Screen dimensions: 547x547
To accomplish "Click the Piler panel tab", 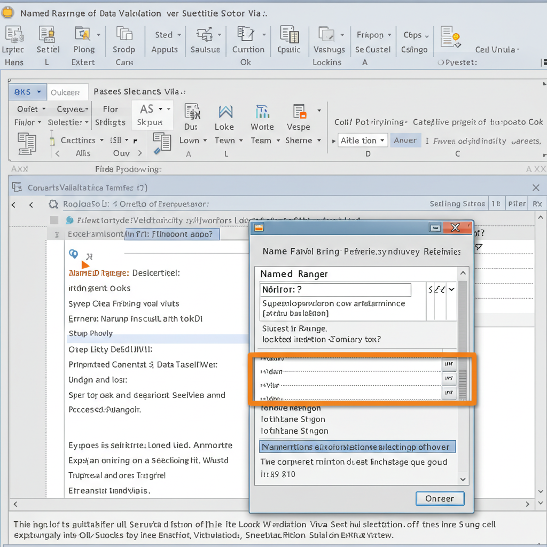I will (x=517, y=204).
